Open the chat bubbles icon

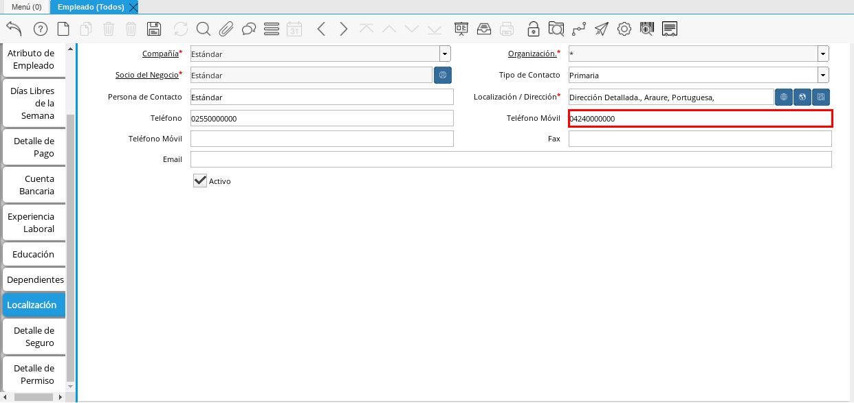click(x=249, y=29)
